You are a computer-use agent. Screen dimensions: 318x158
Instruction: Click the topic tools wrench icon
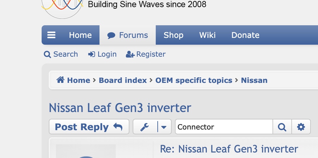(145, 127)
